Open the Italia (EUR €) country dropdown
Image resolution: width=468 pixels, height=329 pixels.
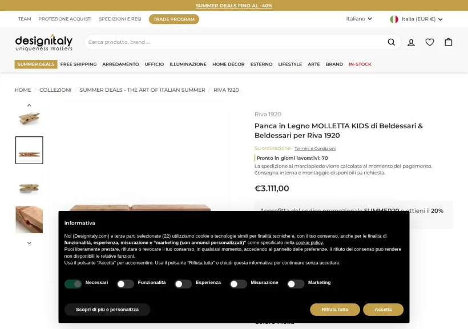point(417,19)
